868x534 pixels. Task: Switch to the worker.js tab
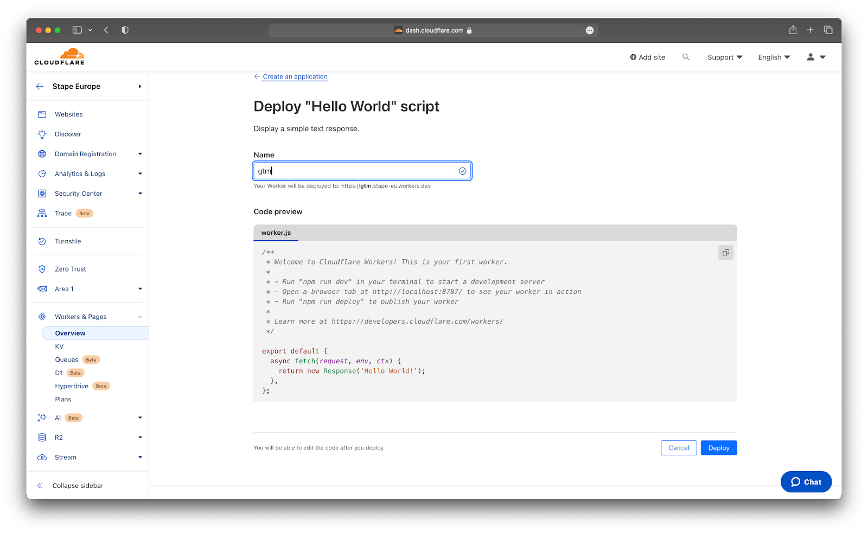(276, 233)
